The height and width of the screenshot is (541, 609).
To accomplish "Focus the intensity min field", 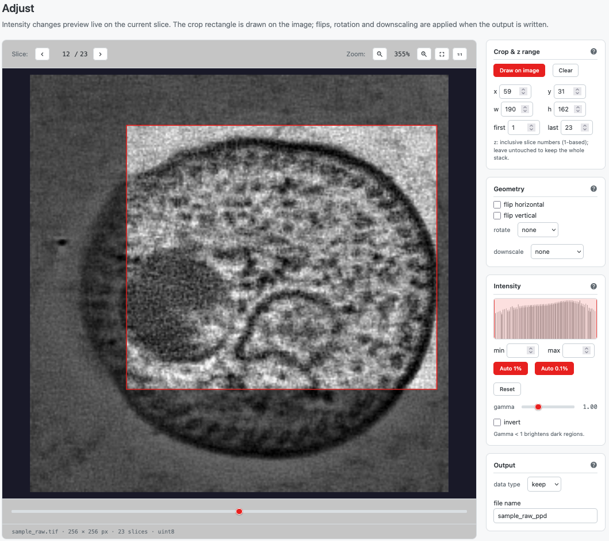I will [x=523, y=350].
